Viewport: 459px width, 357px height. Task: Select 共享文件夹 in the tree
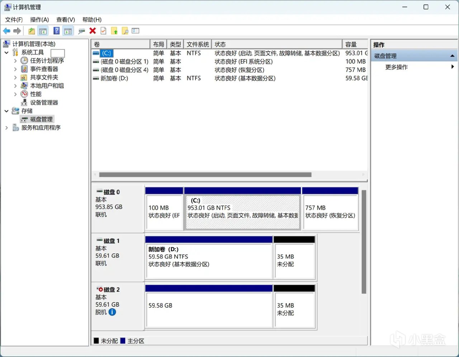(44, 77)
